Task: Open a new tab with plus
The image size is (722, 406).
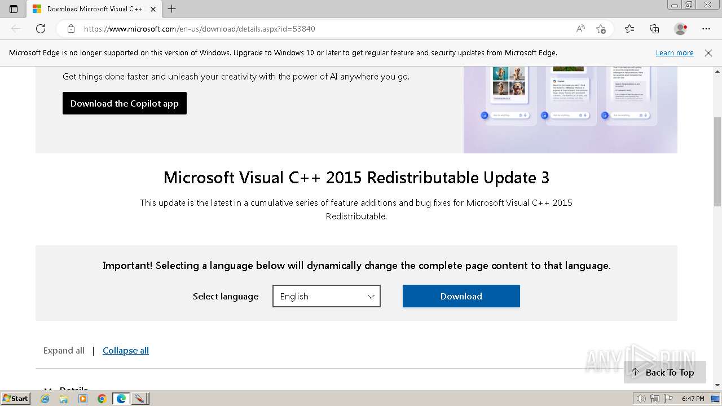Action: pyautogui.click(x=172, y=9)
